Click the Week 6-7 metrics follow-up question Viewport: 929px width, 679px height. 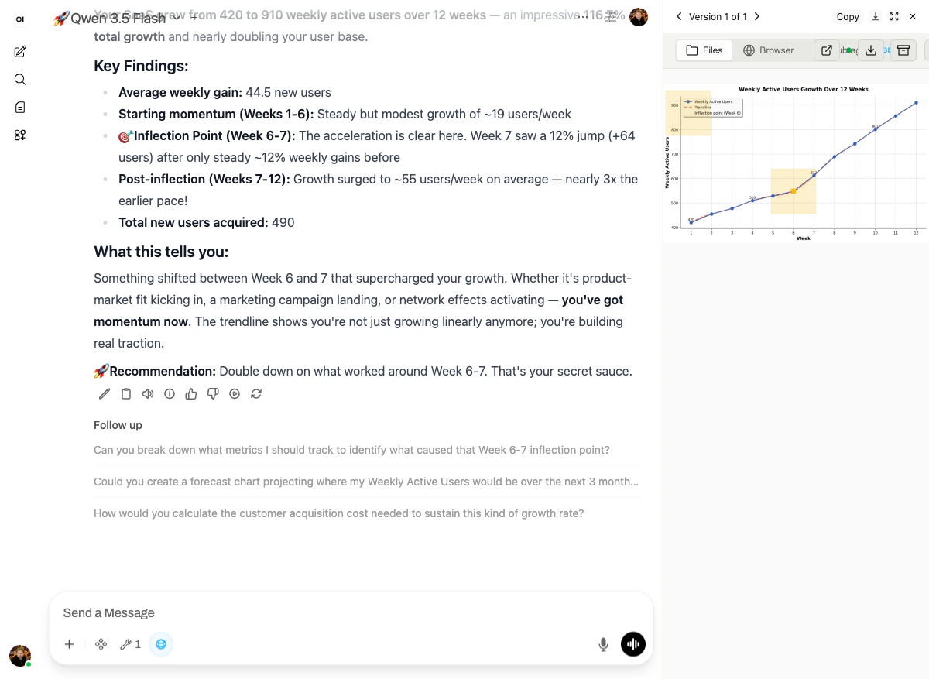click(x=351, y=449)
